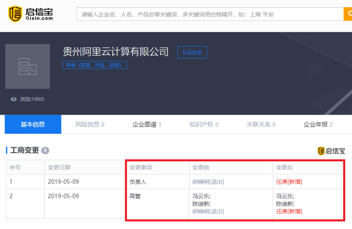Screen dimensions: 352x229
Task: Click the count badge 9 beside 工商变更
Action: (45, 150)
